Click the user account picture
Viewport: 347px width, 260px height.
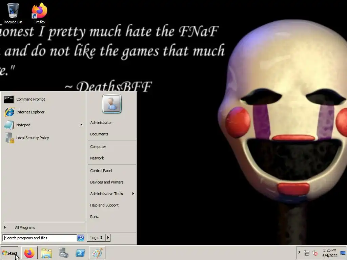pyautogui.click(x=112, y=104)
